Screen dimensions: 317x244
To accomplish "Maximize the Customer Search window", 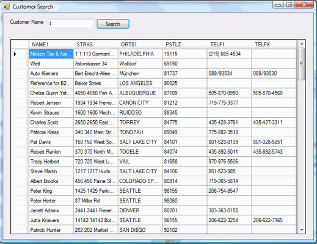I will (x=289, y=4).
